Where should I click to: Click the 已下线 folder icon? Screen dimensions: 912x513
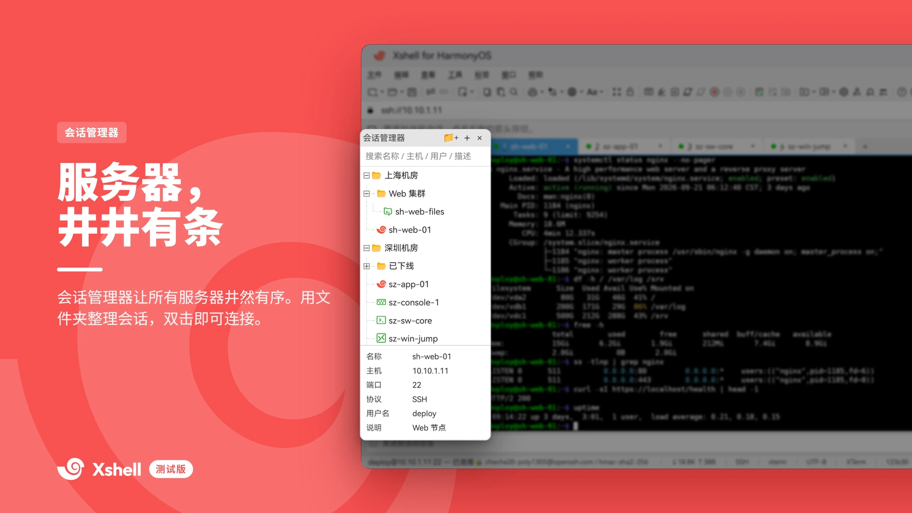point(381,266)
